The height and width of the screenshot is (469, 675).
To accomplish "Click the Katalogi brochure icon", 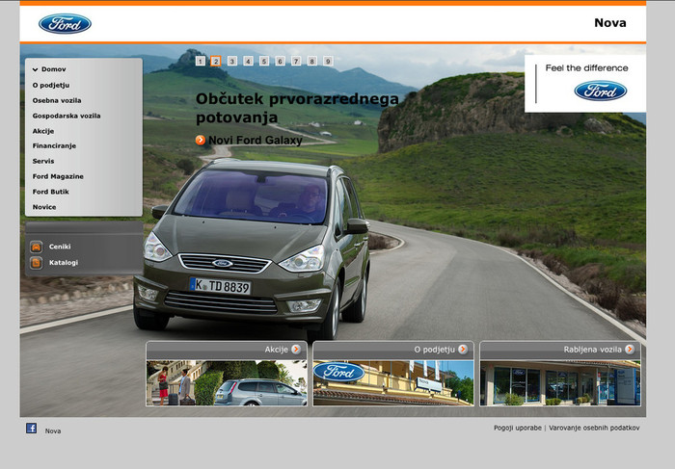I will [37, 263].
